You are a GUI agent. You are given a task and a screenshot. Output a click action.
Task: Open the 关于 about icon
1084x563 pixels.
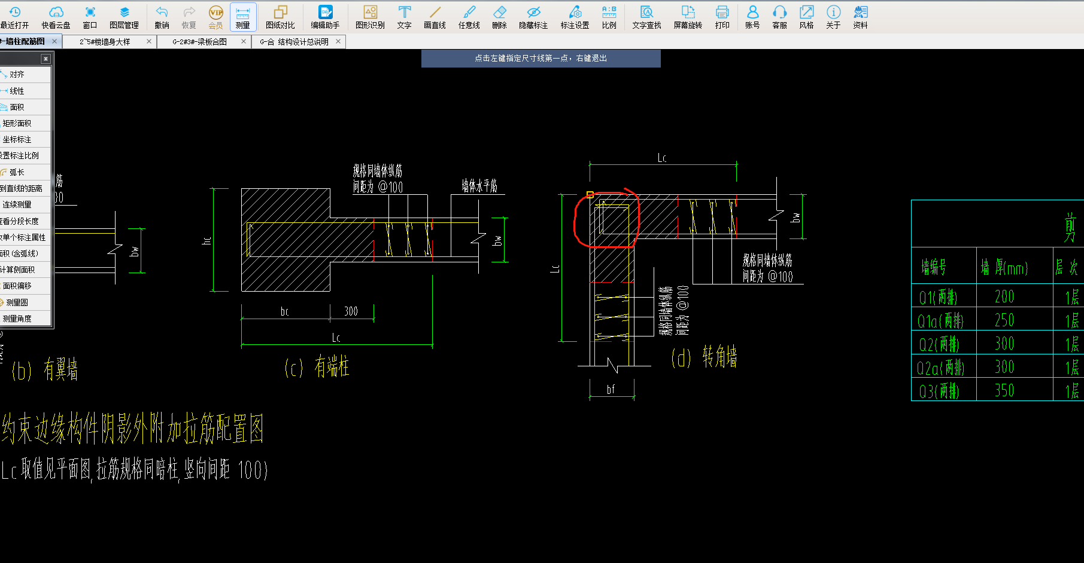tap(833, 17)
